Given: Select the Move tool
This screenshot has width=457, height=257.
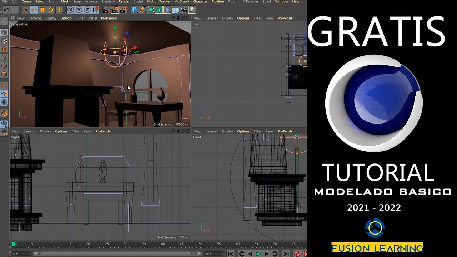Looking at the screenshot, I should point(34,10).
